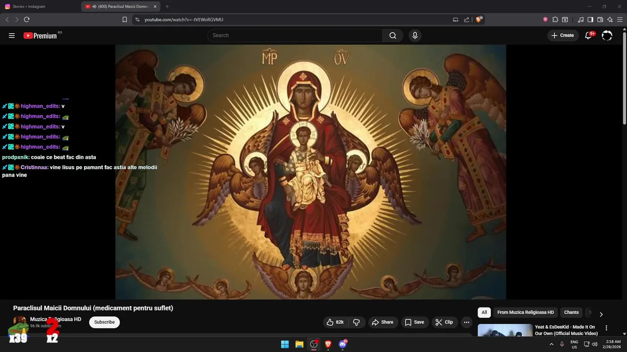Create a Clip of the video
627x352 pixels.
coord(445,322)
